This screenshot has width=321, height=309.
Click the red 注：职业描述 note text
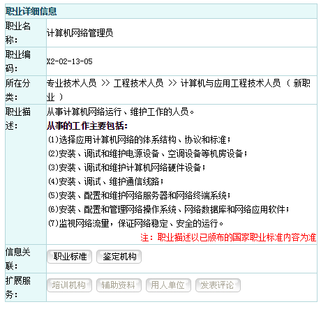click(228, 237)
